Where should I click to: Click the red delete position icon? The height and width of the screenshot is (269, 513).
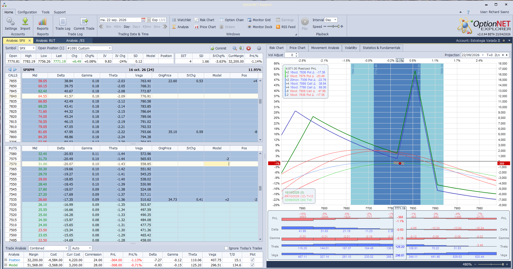tap(249, 48)
